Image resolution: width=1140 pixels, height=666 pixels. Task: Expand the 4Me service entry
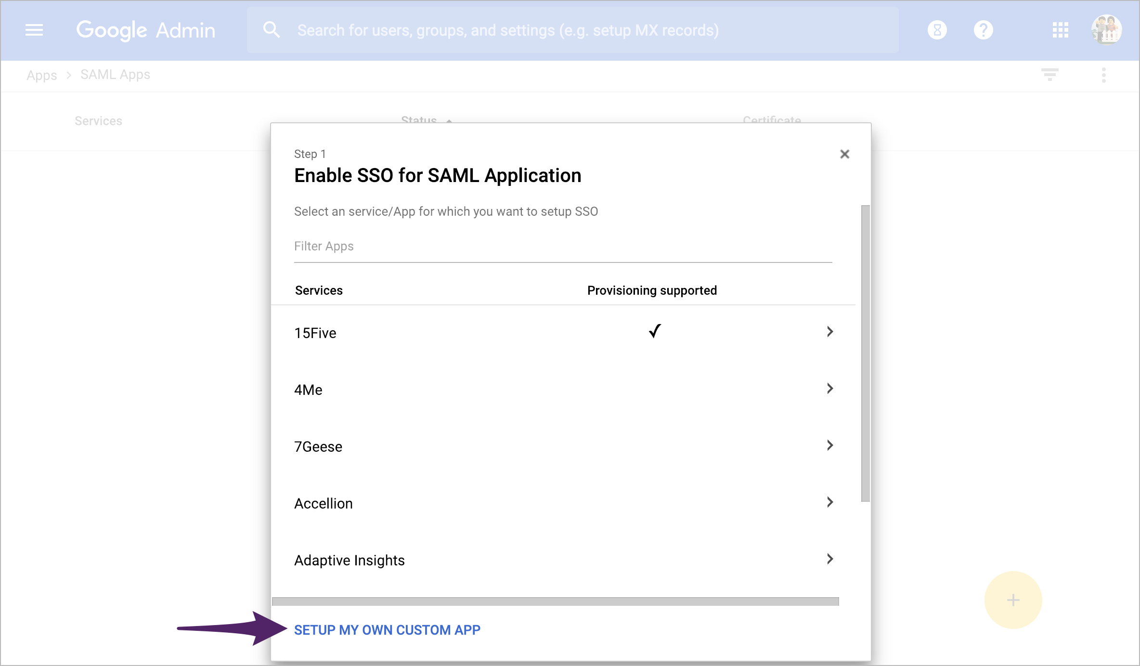pos(829,389)
